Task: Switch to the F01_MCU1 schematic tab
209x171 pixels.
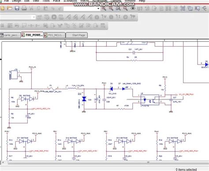Action: point(55,35)
